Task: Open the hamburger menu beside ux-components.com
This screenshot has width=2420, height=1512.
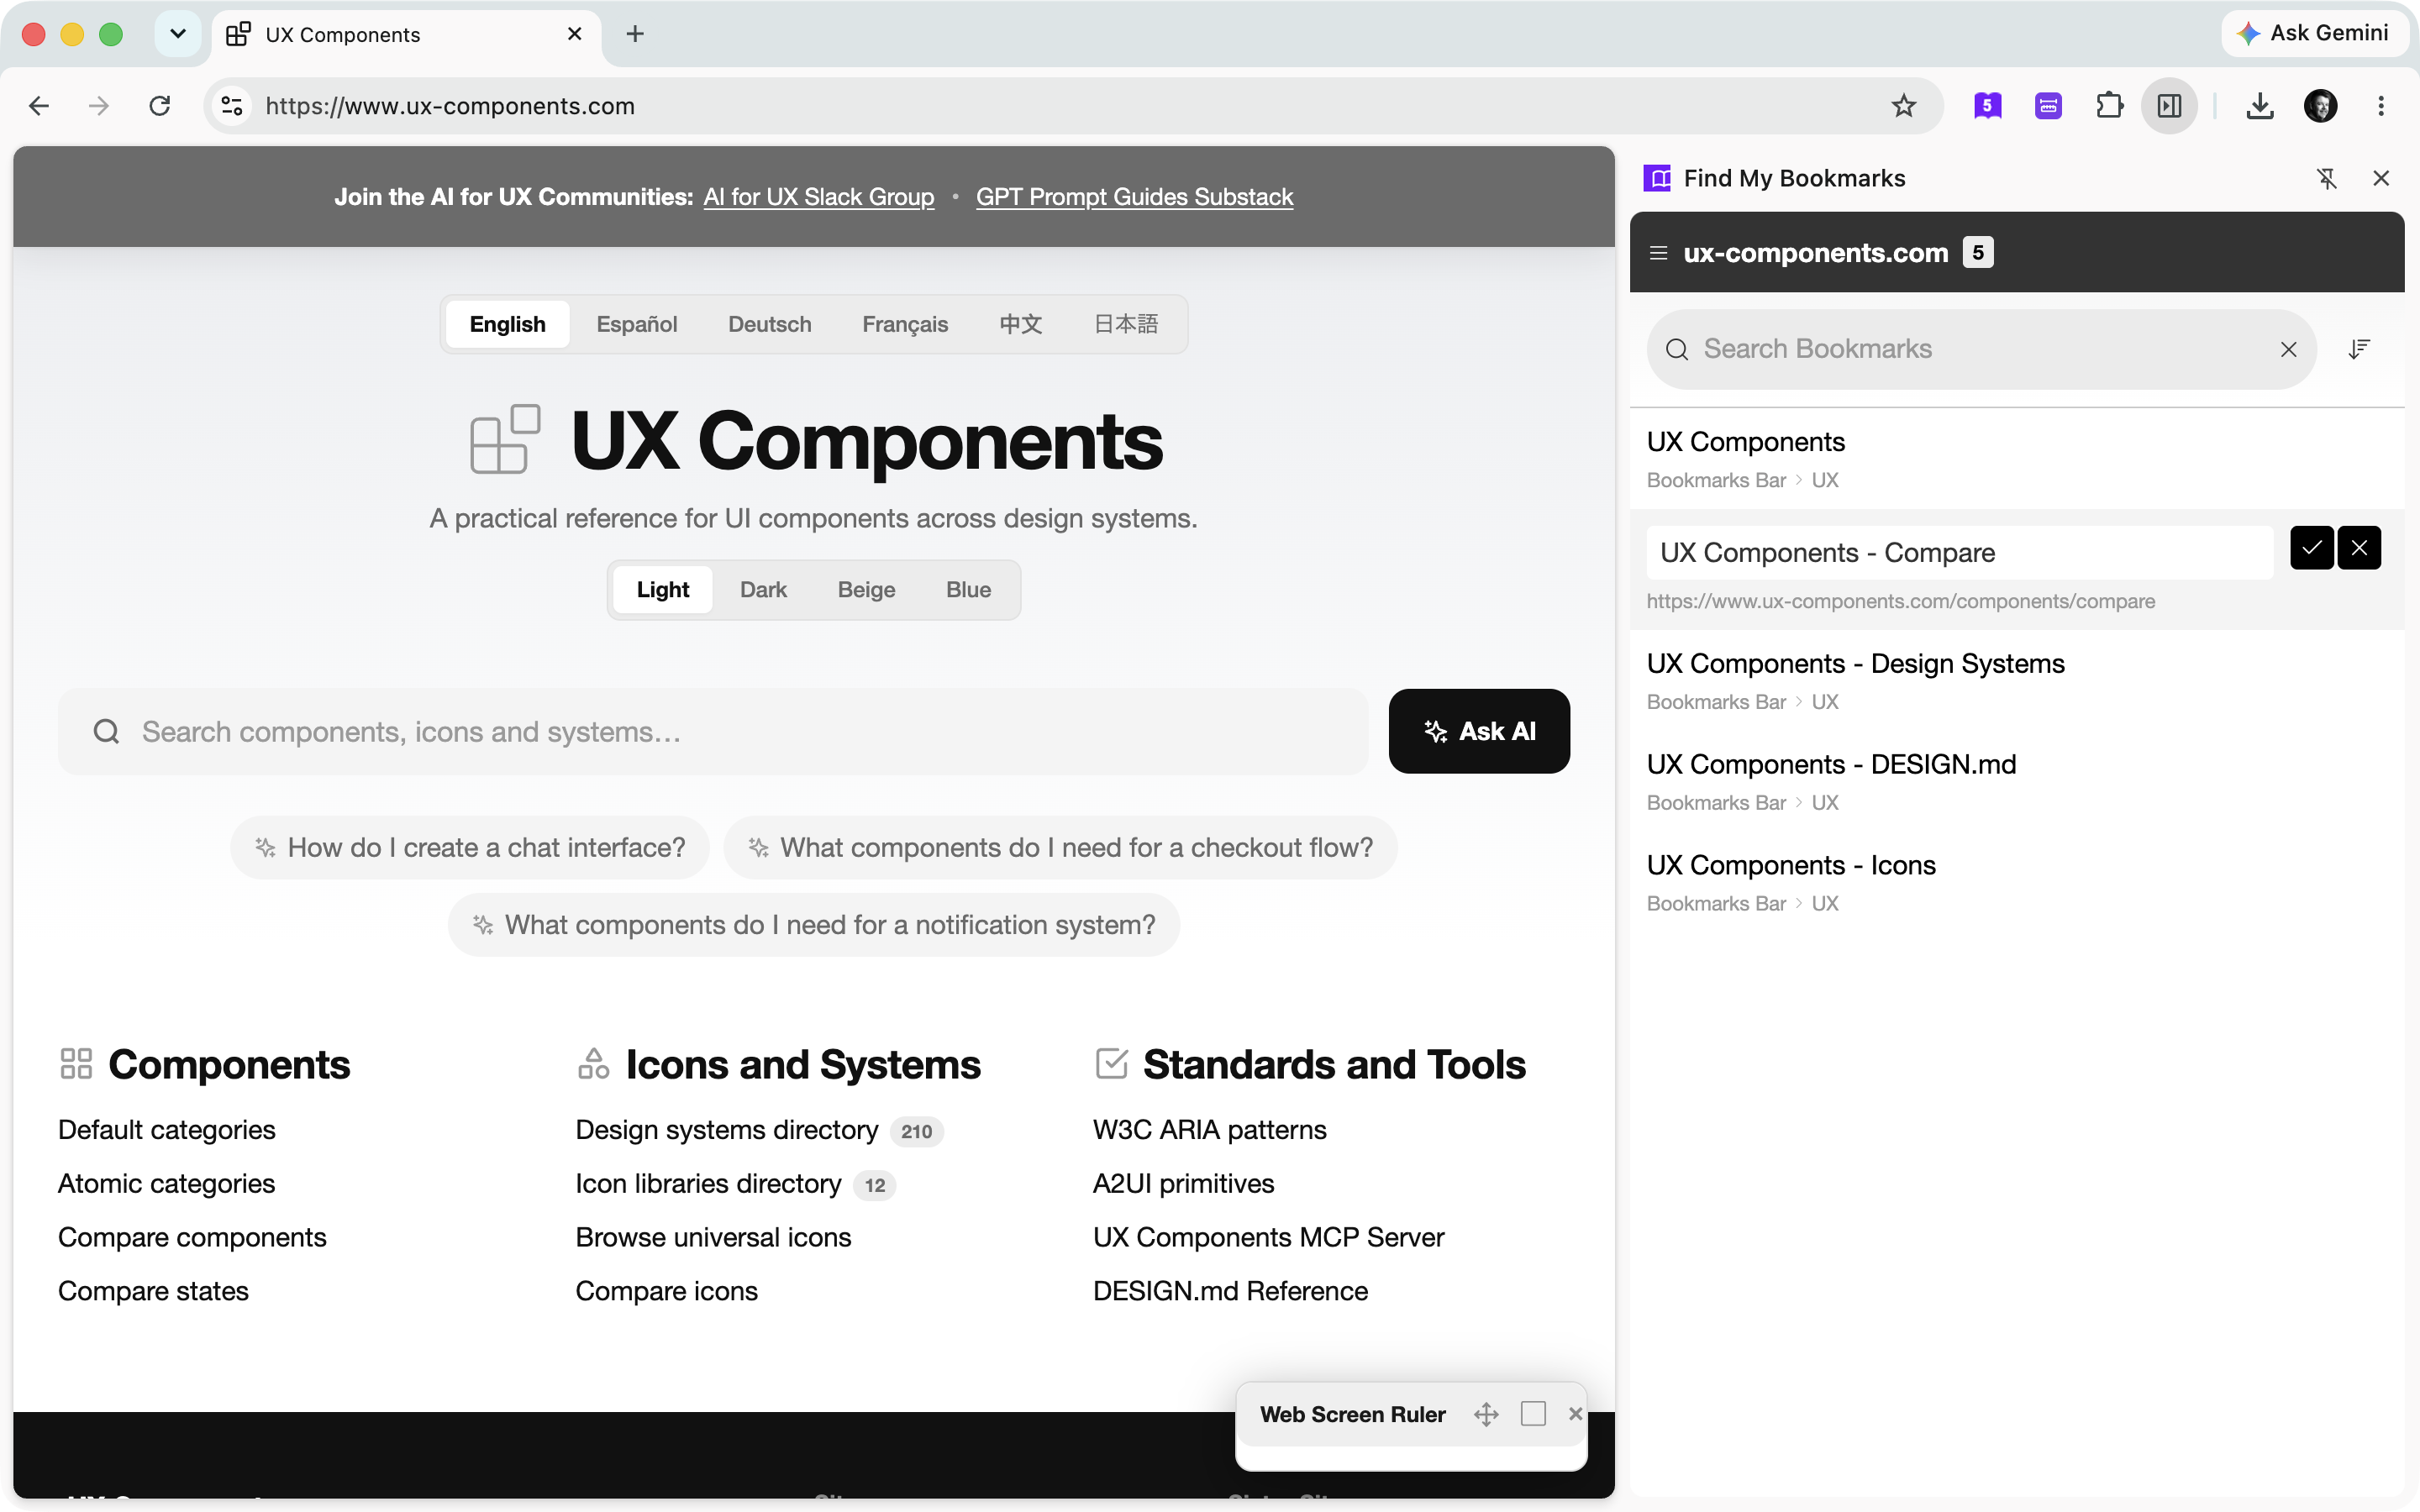Action: coord(1658,253)
